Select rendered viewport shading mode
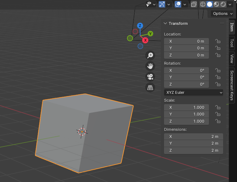This screenshot has width=237, height=182. tap(223, 4)
